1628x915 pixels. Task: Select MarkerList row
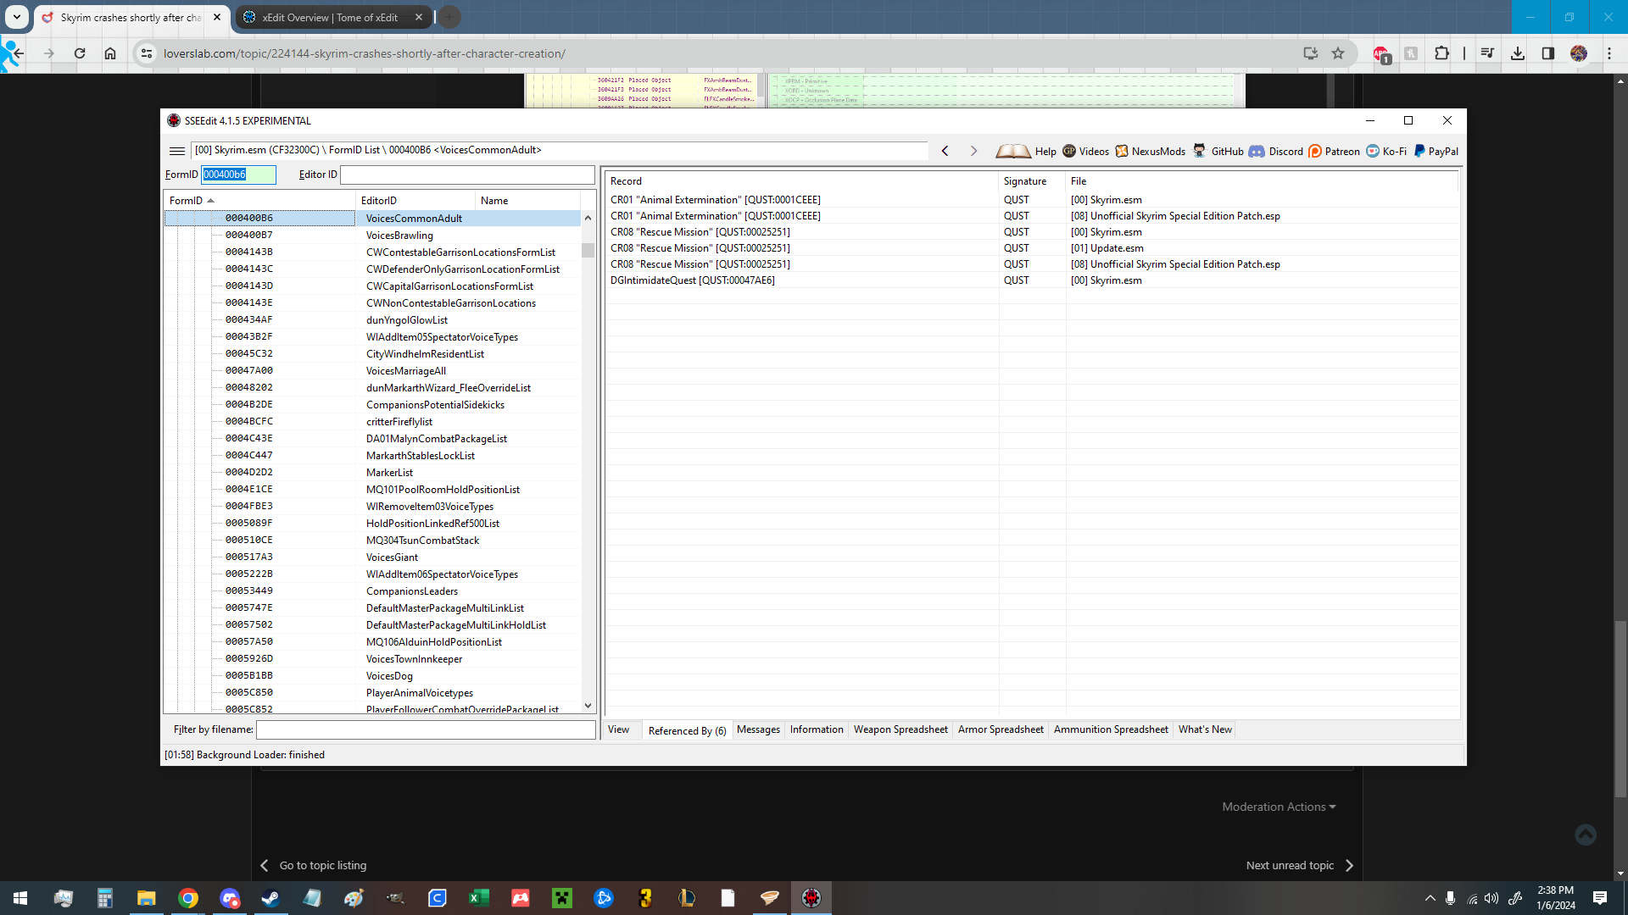click(373, 473)
